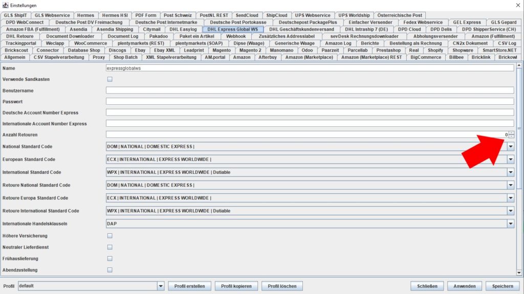Open the sevDesk Rechnungsdownloader tab
The width and height of the screenshot is (524, 294).
click(364, 36)
